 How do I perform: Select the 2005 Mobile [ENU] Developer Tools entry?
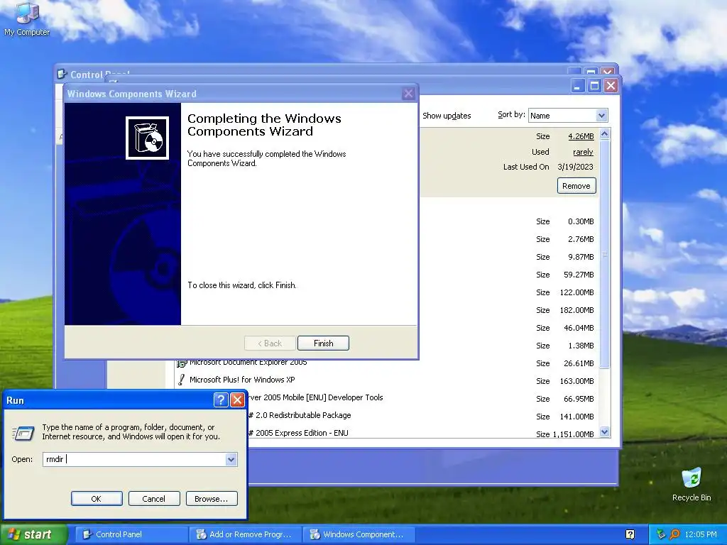coord(316,397)
